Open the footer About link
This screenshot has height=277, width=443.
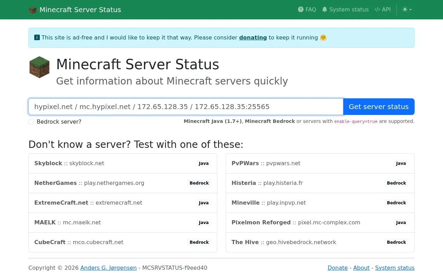(x=361, y=268)
